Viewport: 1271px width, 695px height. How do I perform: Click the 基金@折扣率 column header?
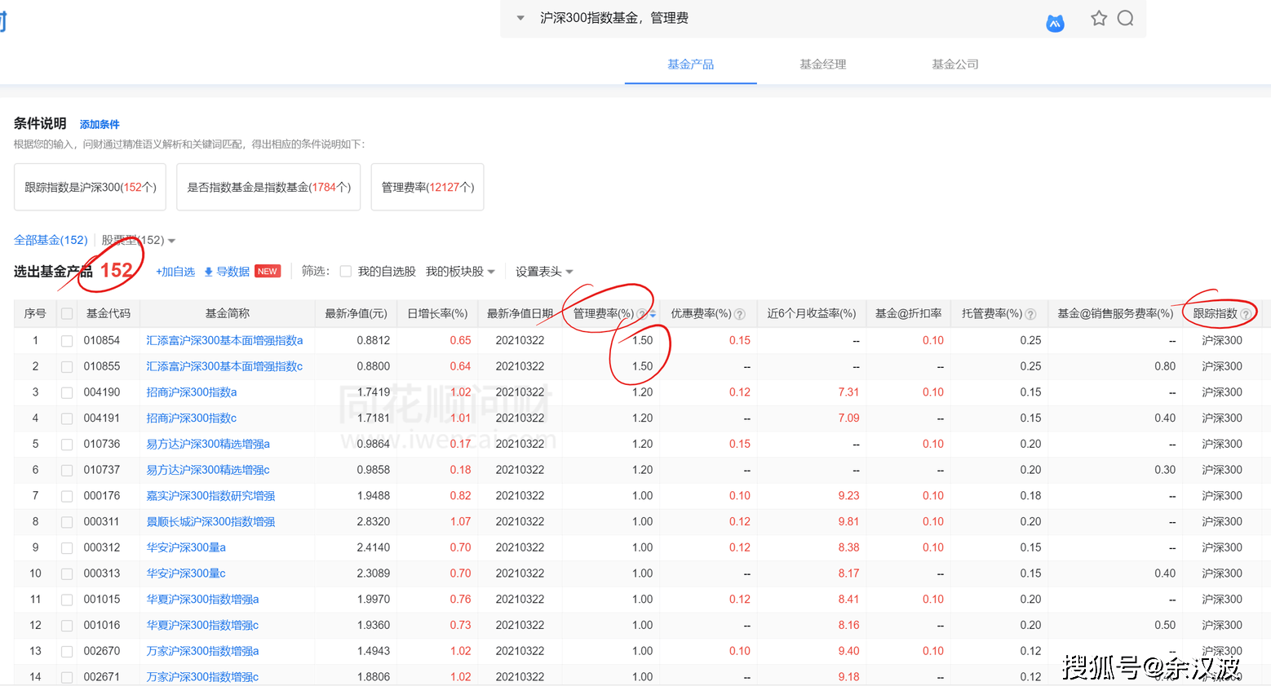(908, 313)
